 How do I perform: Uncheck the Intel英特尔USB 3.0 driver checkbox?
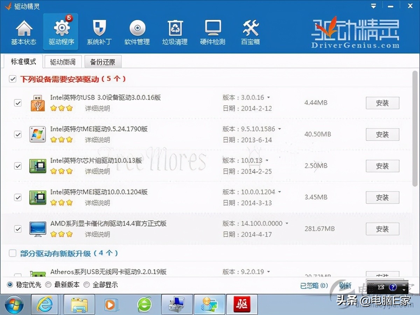(18, 103)
